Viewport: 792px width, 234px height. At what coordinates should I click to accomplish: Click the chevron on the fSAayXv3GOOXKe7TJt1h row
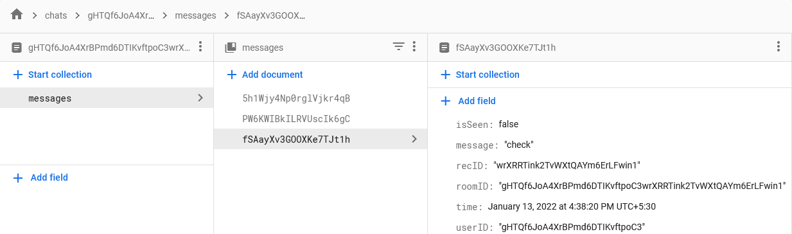pos(414,139)
